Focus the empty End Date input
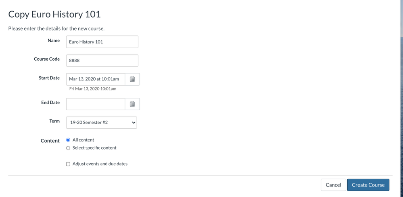This screenshot has height=197, width=403. point(96,104)
